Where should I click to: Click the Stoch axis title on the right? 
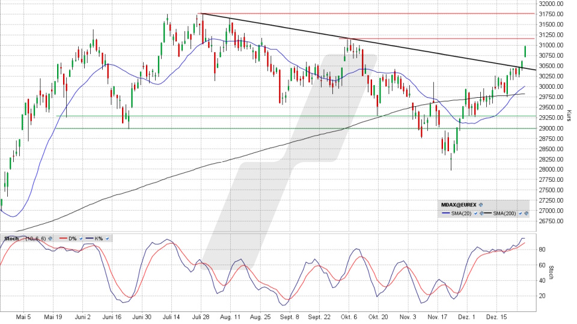point(551,272)
